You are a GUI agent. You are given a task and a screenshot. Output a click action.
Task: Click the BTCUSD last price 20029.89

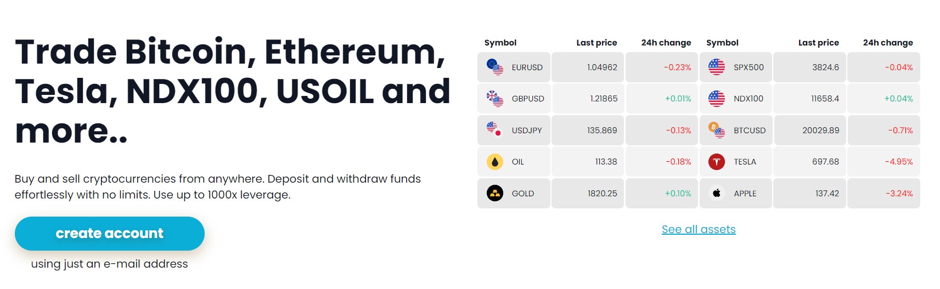tap(820, 131)
